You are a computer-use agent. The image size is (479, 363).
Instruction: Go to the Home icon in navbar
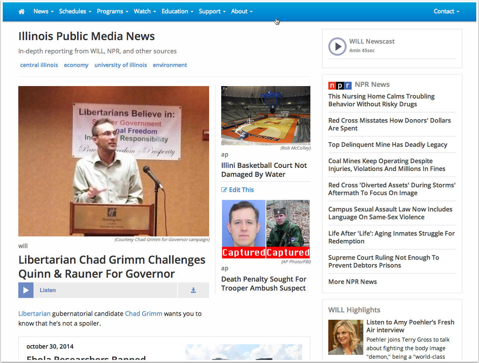click(21, 11)
